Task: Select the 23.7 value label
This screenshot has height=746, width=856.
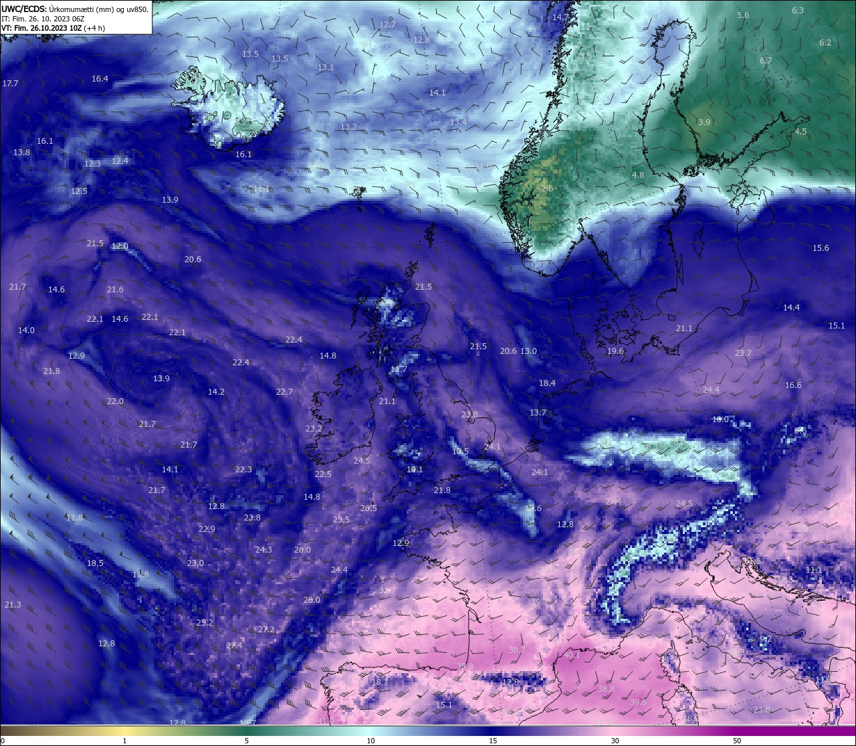Action: point(743,353)
